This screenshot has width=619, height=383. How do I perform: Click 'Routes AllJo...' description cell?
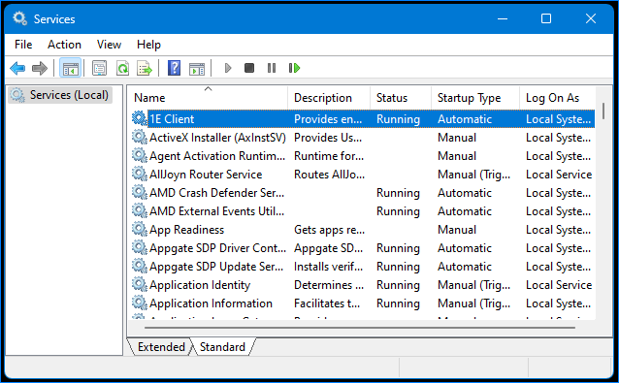[x=329, y=174]
